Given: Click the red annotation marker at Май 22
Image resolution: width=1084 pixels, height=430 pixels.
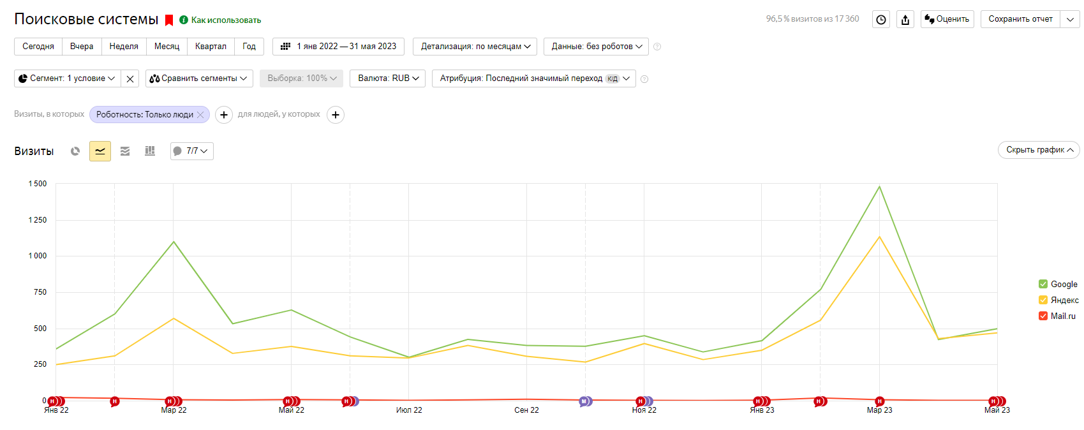Looking at the screenshot, I should 288,401.
